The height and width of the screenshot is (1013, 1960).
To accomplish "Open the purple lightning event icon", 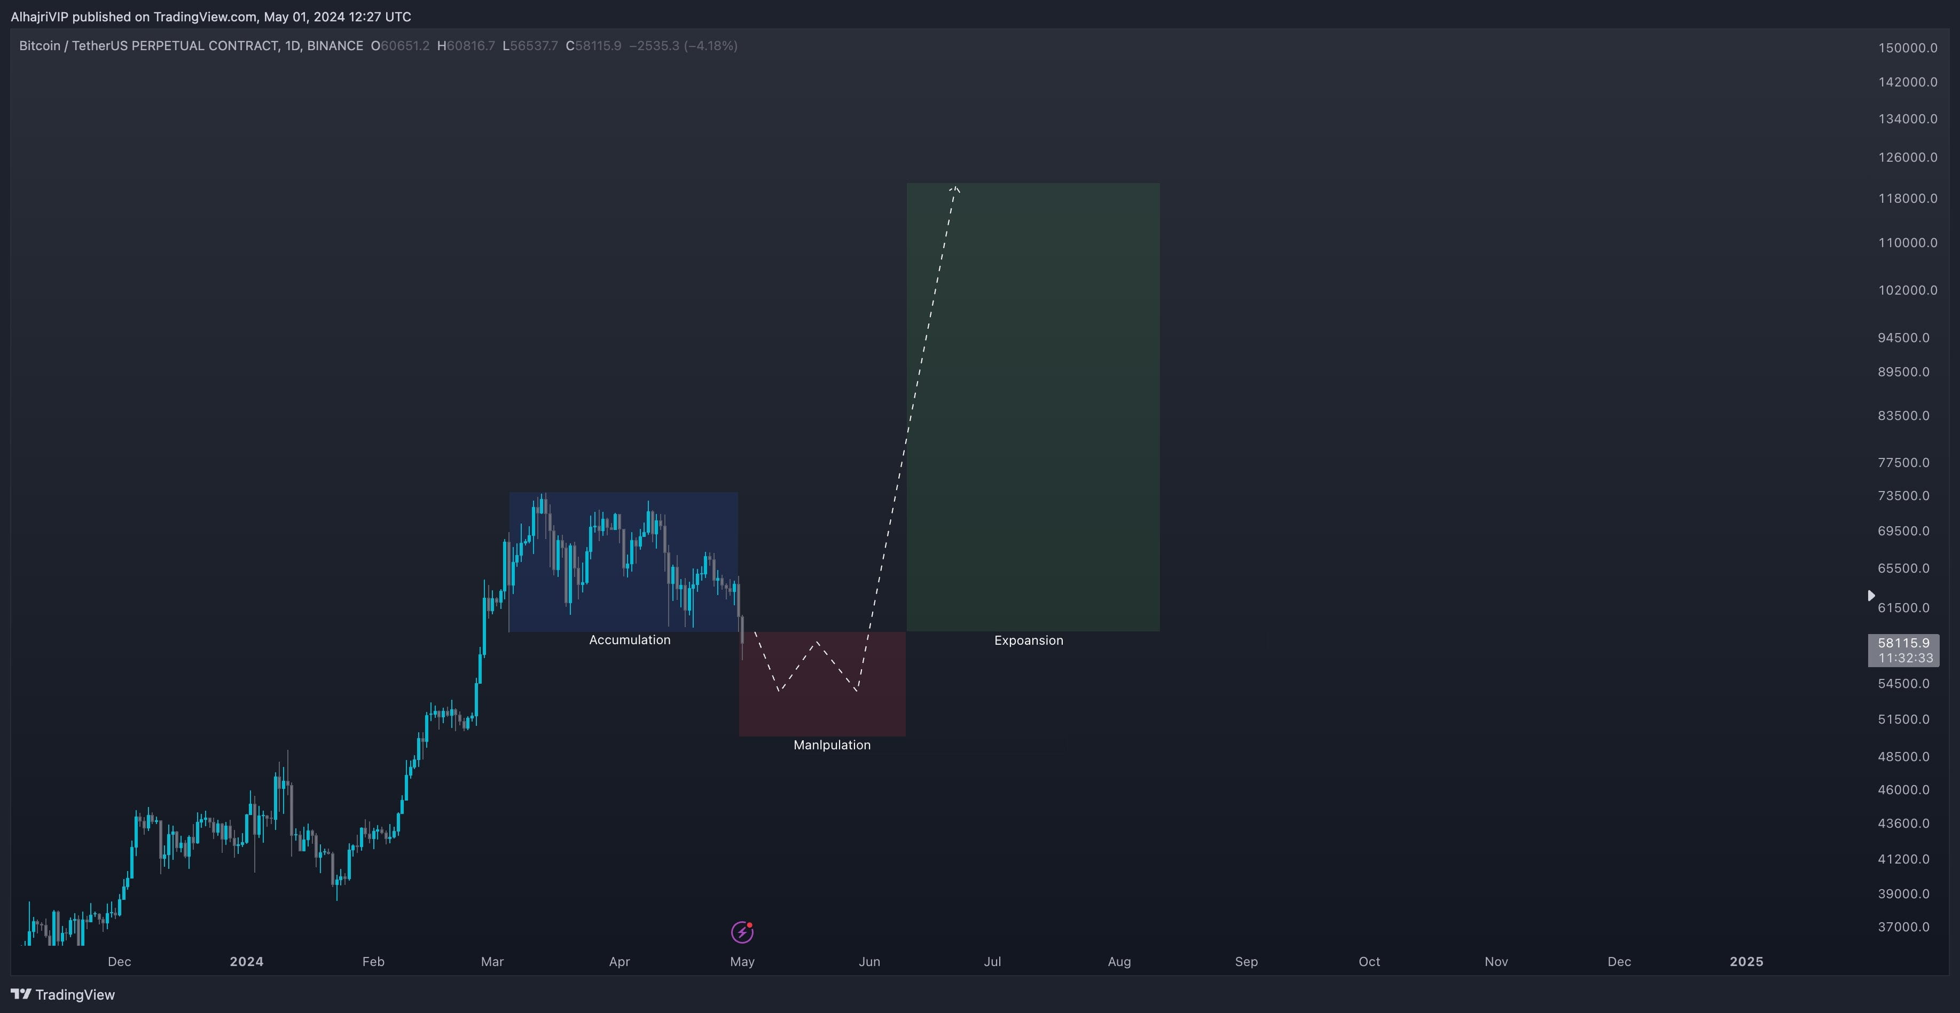I will [x=742, y=932].
